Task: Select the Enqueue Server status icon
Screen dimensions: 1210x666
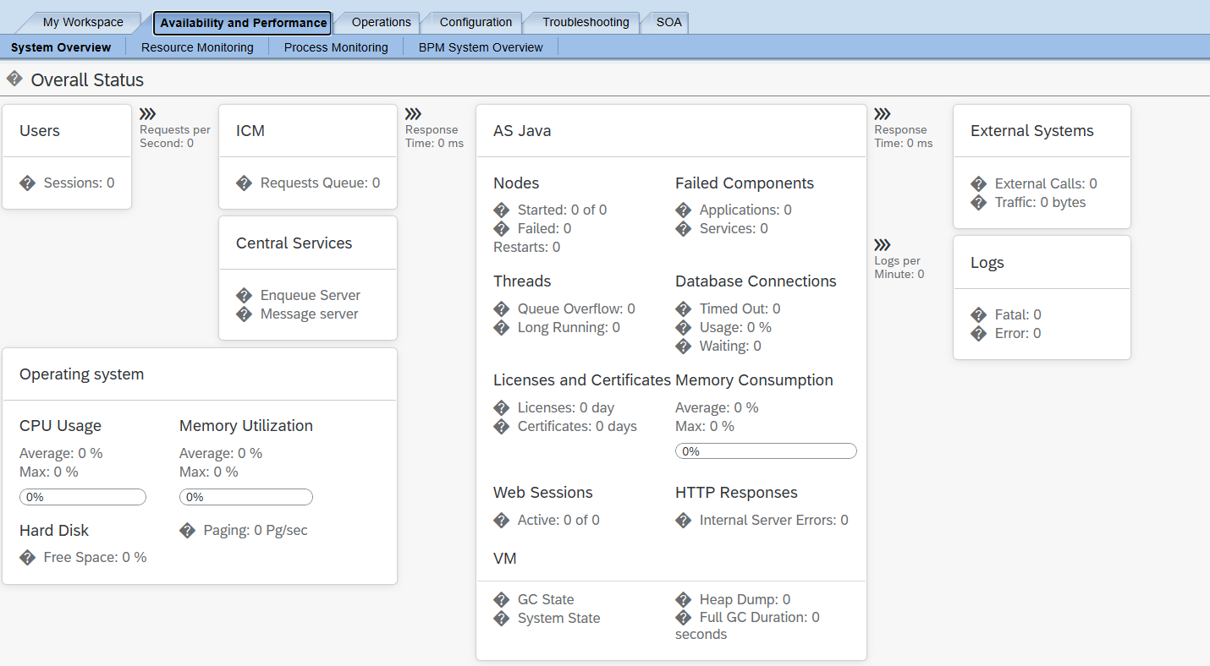Action: click(245, 294)
